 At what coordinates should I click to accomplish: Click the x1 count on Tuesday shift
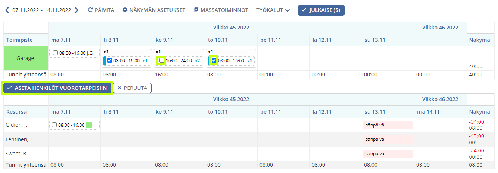pos(145,60)
